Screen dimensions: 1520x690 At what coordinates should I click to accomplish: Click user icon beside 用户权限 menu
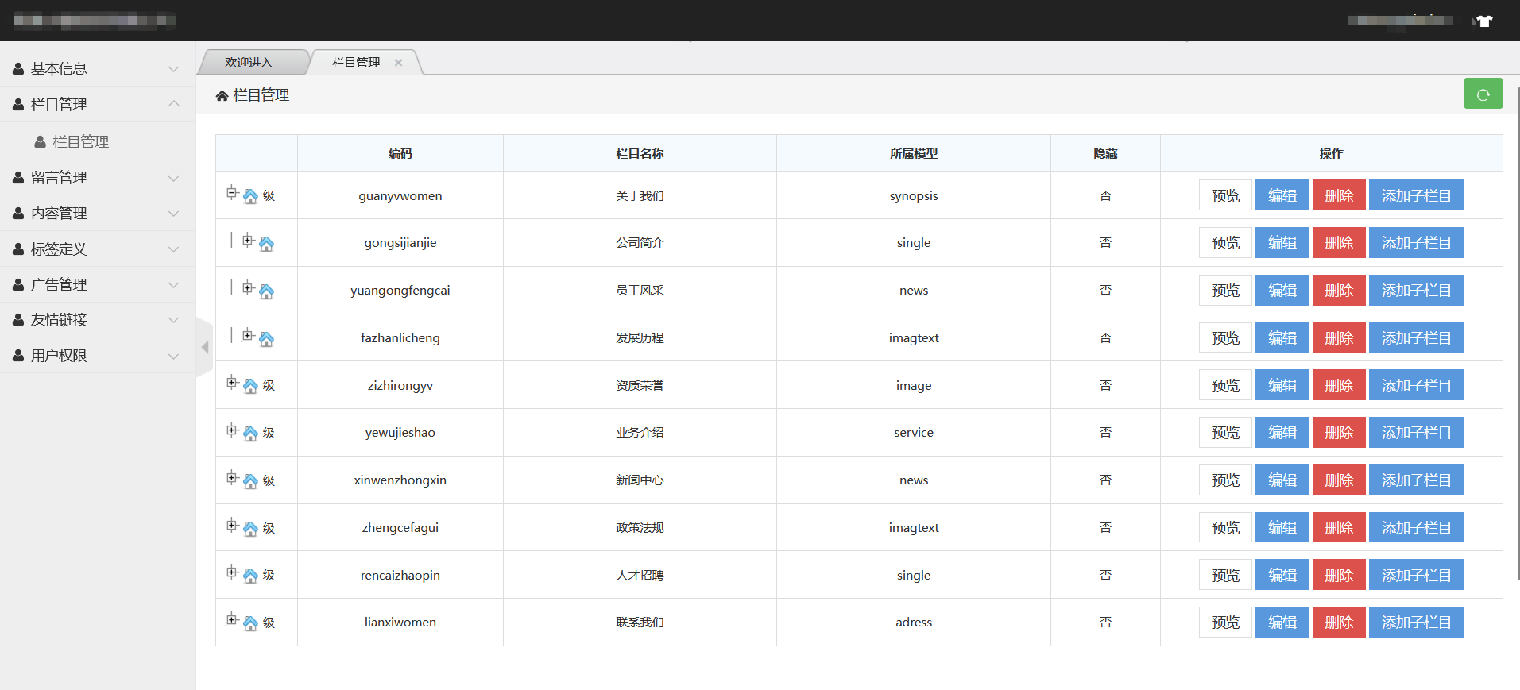[18, 357]
